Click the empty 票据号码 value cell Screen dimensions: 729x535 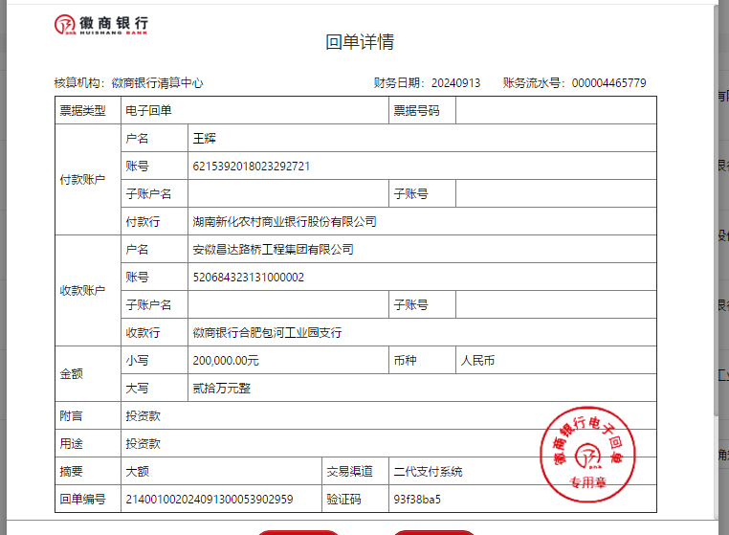[x=555, y=111]
